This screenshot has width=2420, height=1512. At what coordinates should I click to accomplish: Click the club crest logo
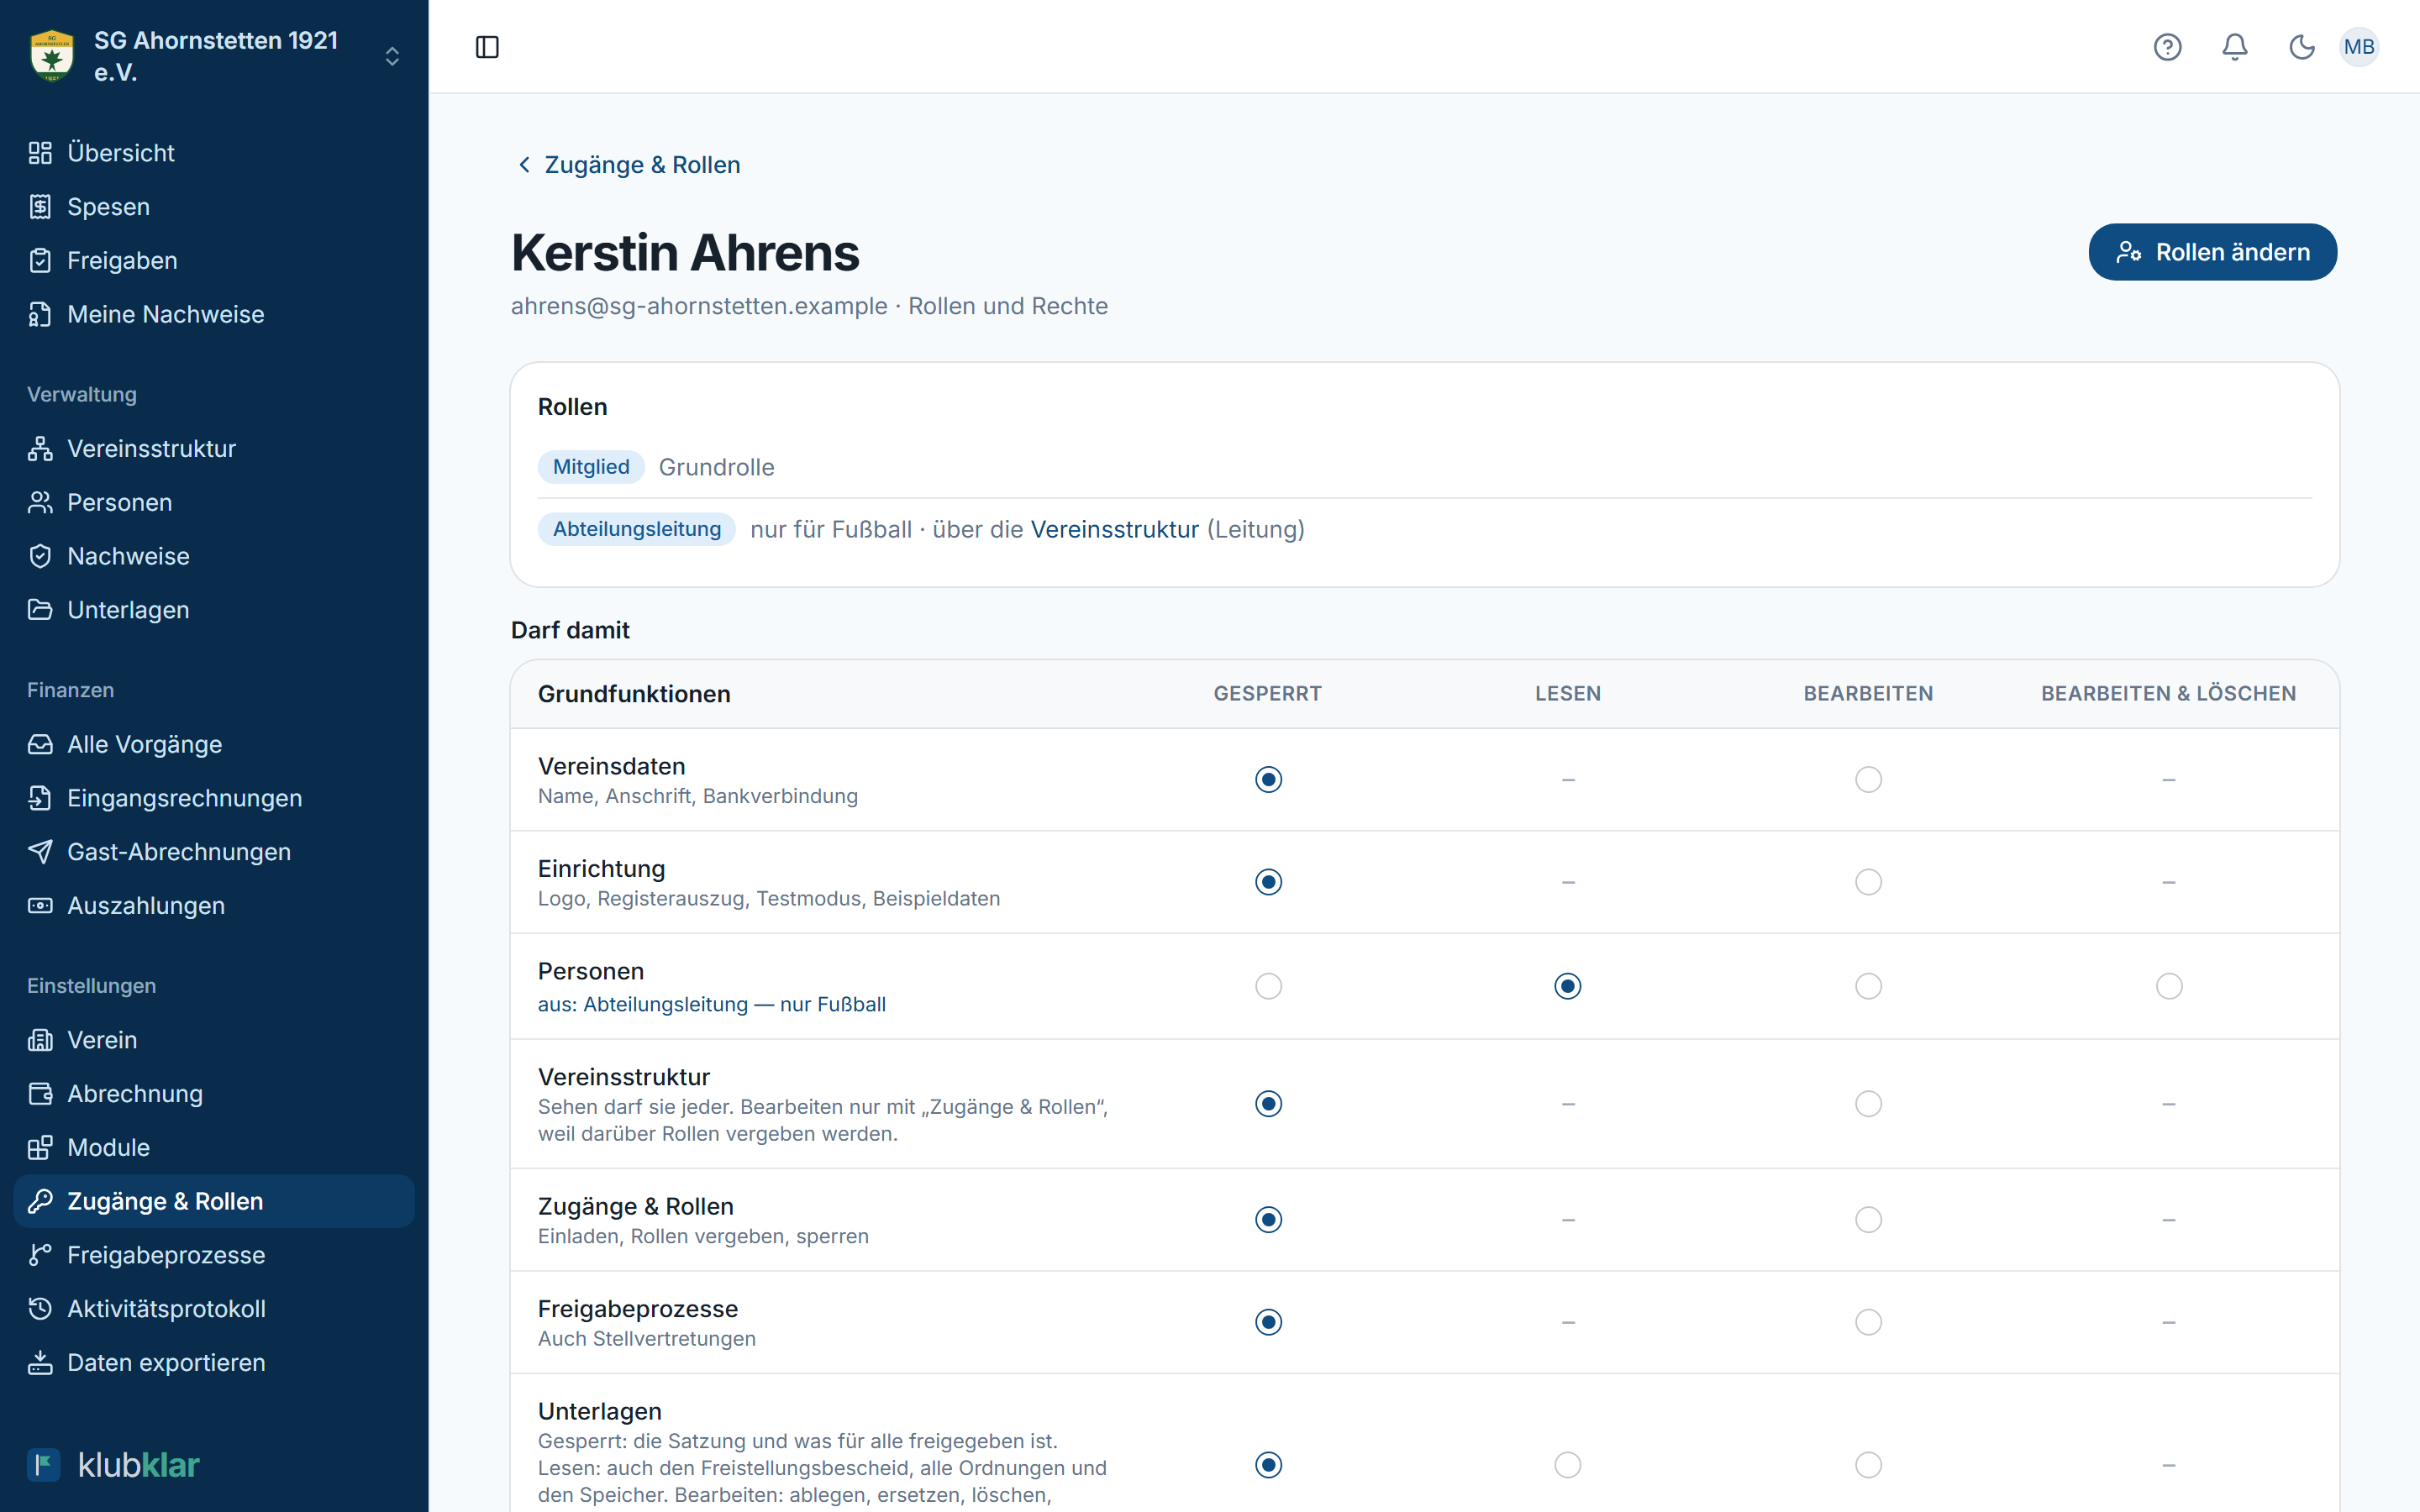coord(52,56)
